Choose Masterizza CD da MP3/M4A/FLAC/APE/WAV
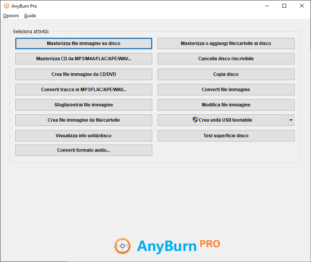Image resolution: width=311 pixels, height=262 pixels. click(84, 59)
